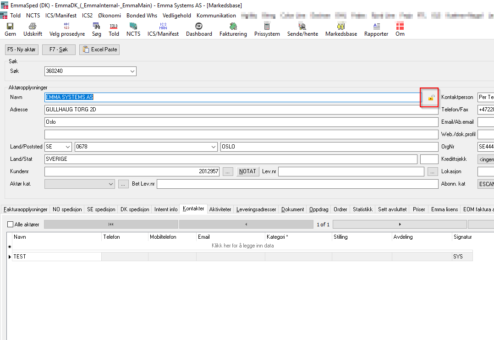Open Fakturering toolbar icon

[x=233, y=26]
